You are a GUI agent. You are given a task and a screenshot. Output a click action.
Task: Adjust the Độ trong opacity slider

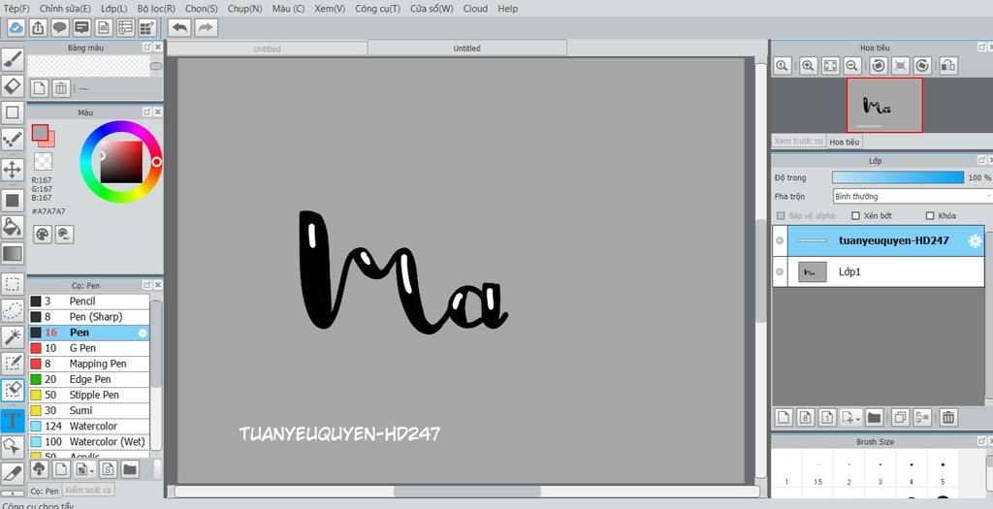pyautogui.click(x=898, y=177)
